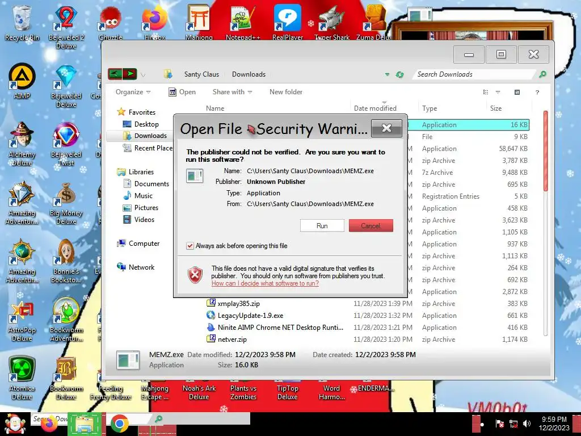Launch Bookworm Adventures desktop icon

click(66, 320)
